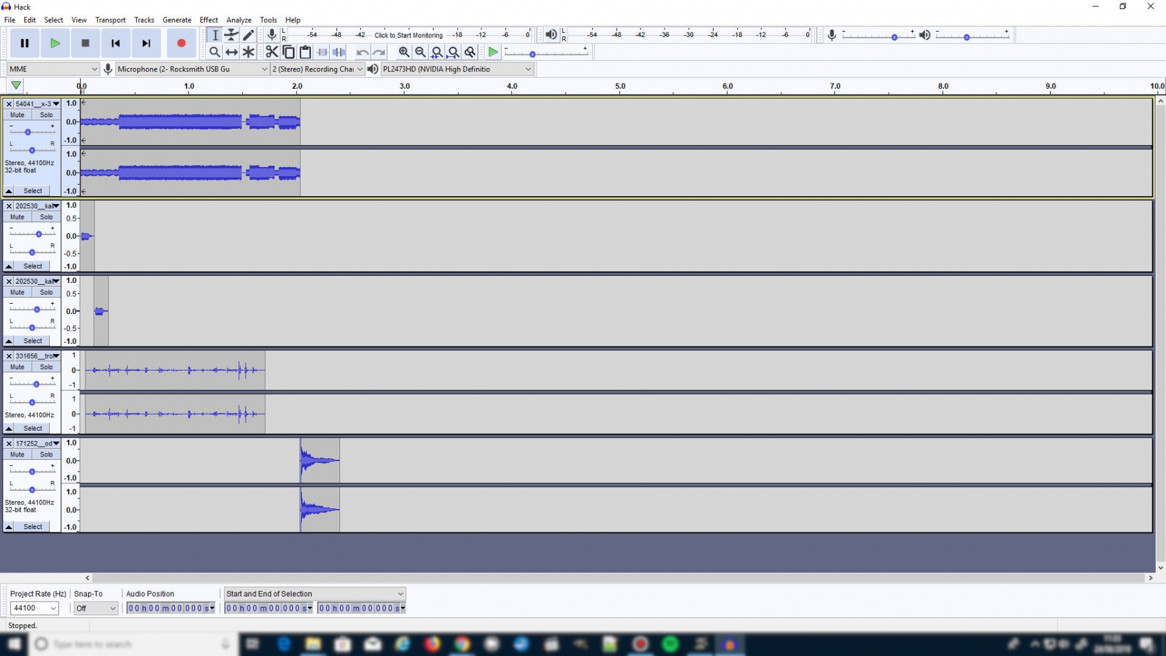Open the MME audio host dropdown
1166x656 pixels.
pyautogui.click(x=53, y=69)
